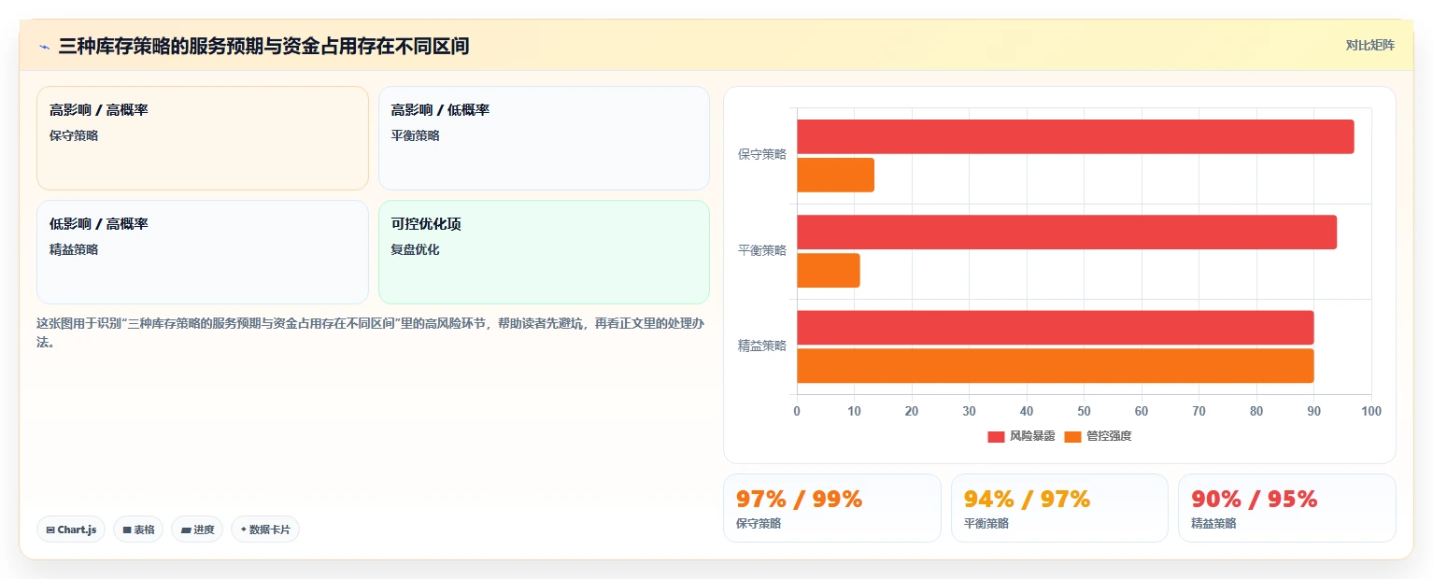1433x579 pixels.
Task: Click the orange 保守策略 bar in chart
Action: pyautogui.click(x=835, y=176)
